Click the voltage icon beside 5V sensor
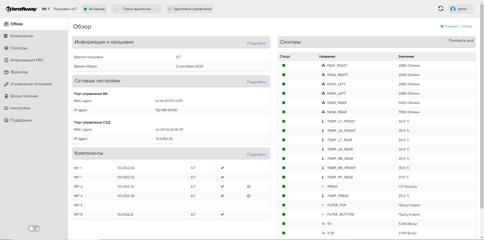484x240 pixels. (323, 224)
